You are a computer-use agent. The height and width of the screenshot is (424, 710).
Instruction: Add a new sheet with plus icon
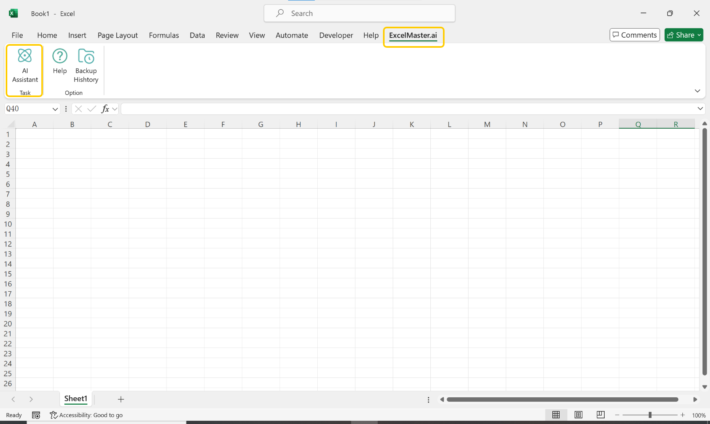click(x=121, y=399)
